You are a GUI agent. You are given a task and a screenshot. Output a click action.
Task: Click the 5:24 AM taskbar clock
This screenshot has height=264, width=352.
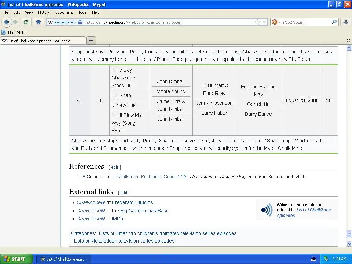coord(339,259)
